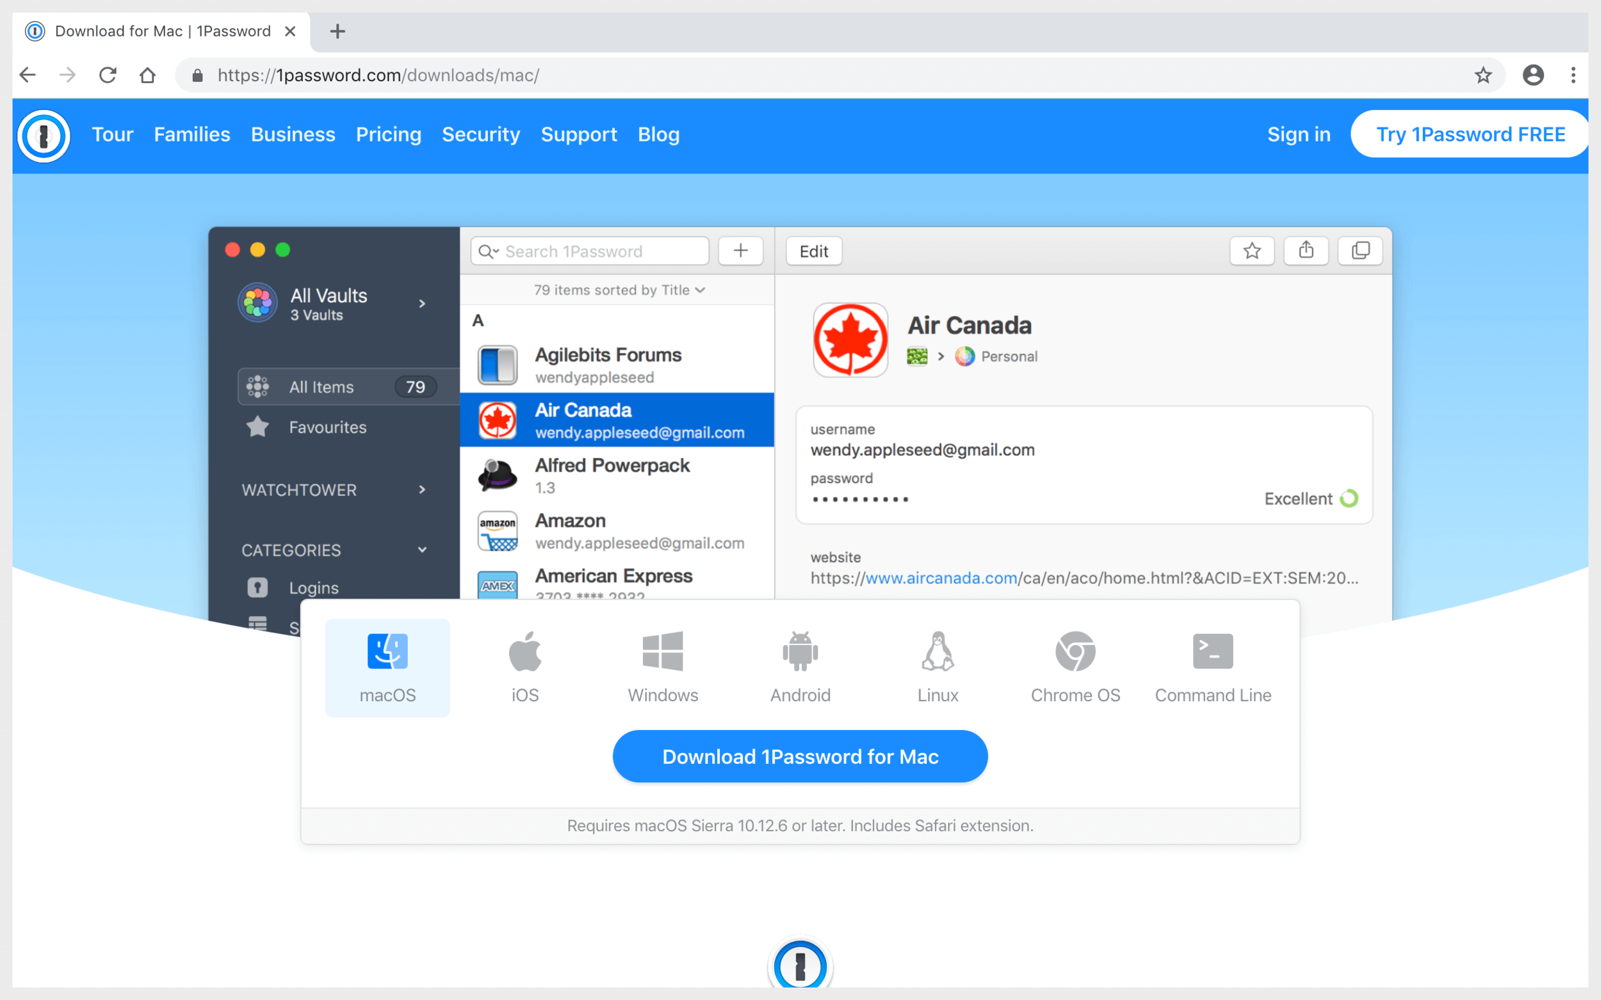Select the Agilebits Forums entry
Image resolution: width=1601 pixels, height=1000 pixels.
(617, 365)
